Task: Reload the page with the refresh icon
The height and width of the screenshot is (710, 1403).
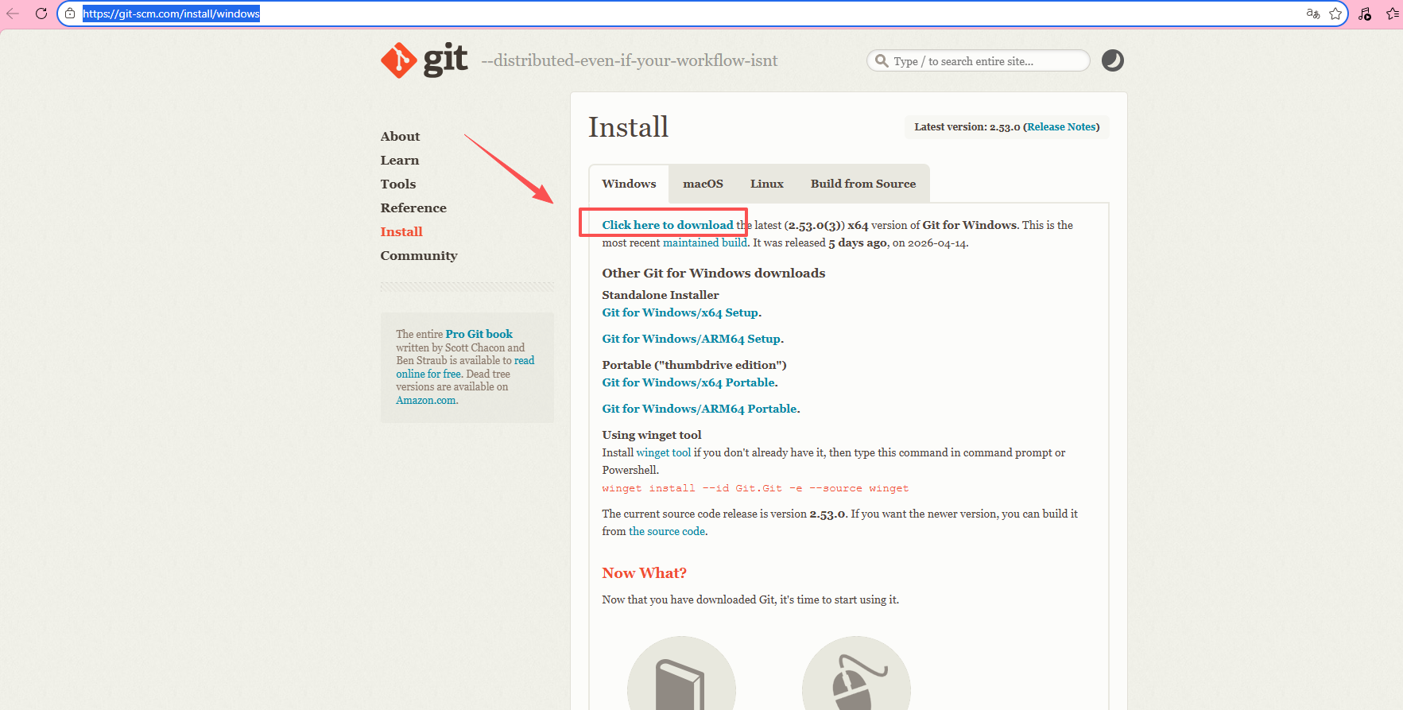Action: click(41, 14)
